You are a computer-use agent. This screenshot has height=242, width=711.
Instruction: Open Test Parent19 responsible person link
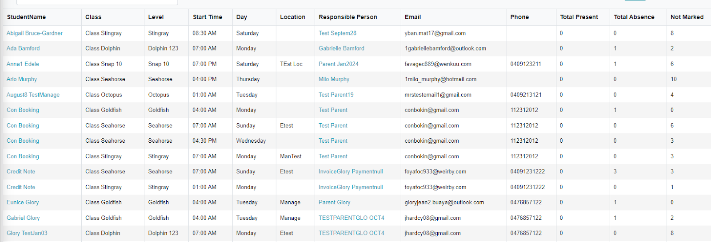[336, 95]
